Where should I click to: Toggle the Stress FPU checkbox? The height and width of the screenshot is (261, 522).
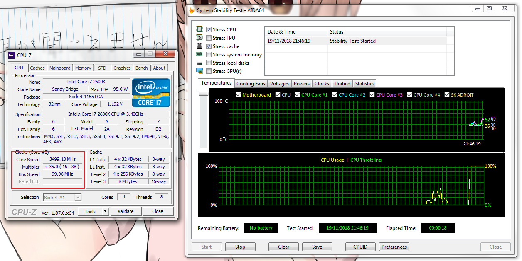(x=209, y=38)
